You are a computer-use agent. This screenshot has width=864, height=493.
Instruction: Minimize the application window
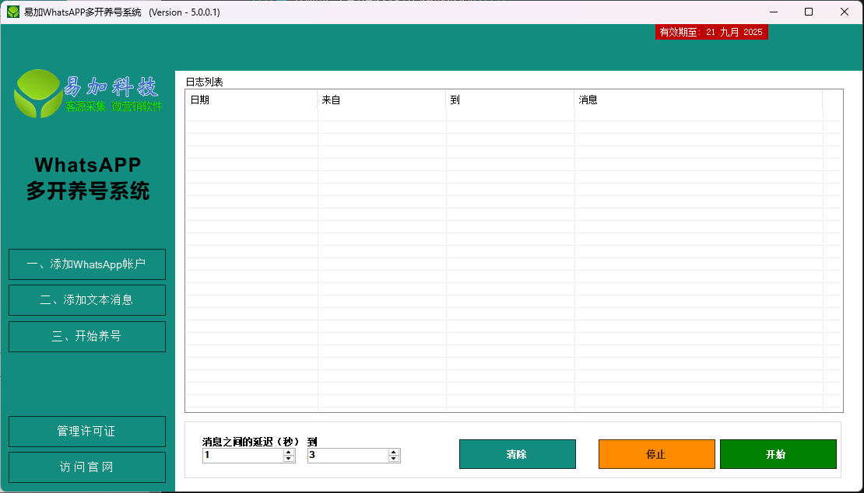(x=774, y=12)
